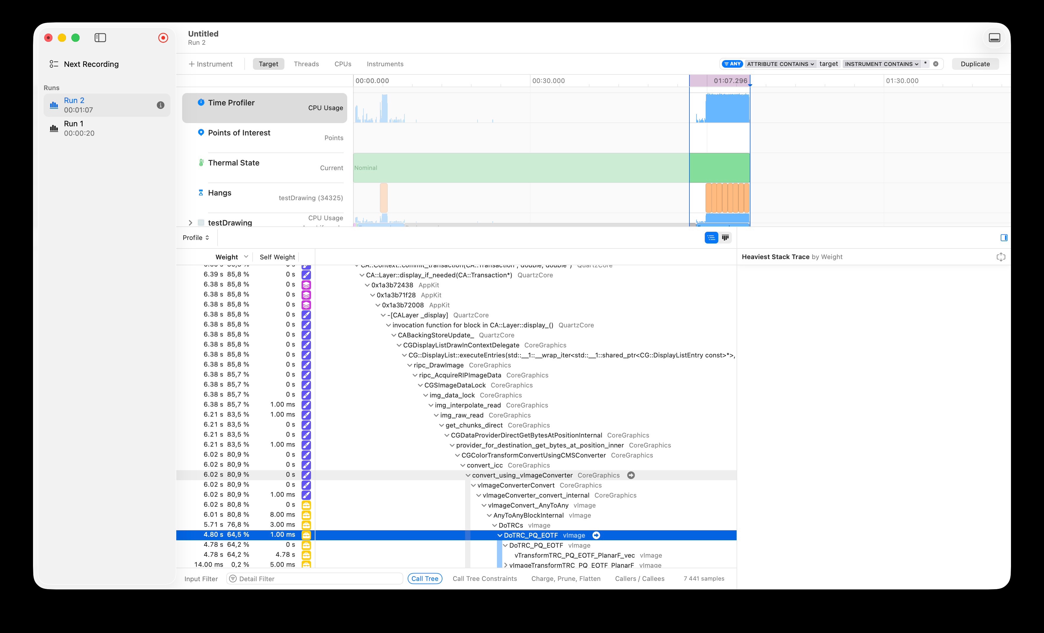Toggle the right inspector panel

(x=1004, y=238)
